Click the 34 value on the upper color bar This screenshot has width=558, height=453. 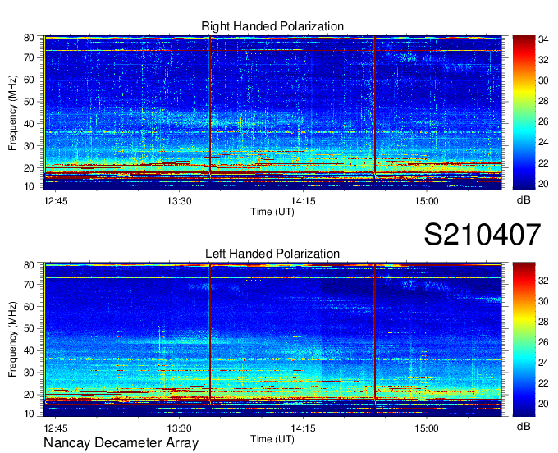click(x=543, y=39)
